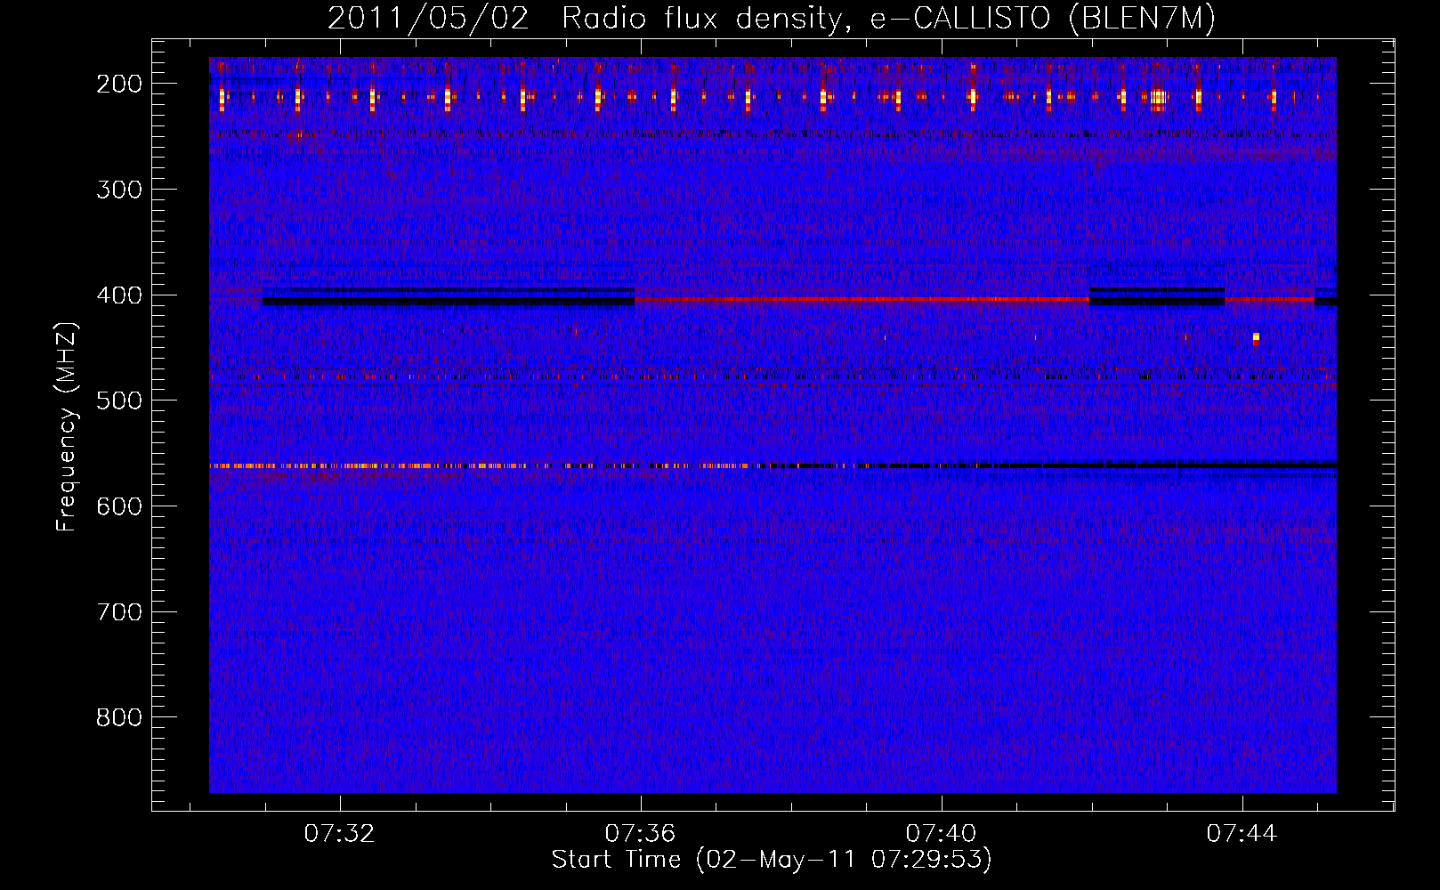
Task: Click the 500 frequency tick label
Action: (119, 400)
